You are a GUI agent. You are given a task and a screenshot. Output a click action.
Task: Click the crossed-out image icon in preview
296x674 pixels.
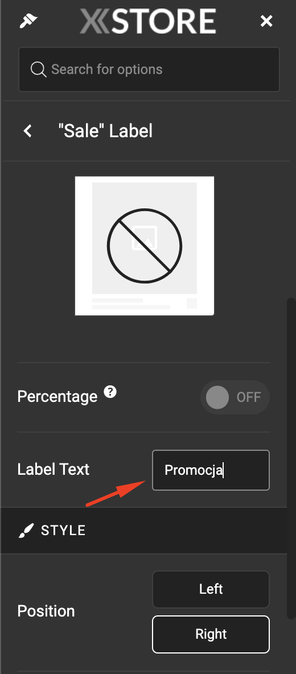145,246
